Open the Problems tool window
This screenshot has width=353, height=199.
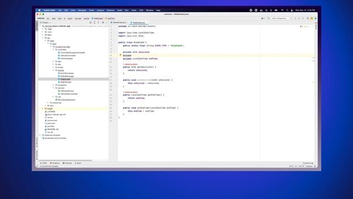pos(55,163)
